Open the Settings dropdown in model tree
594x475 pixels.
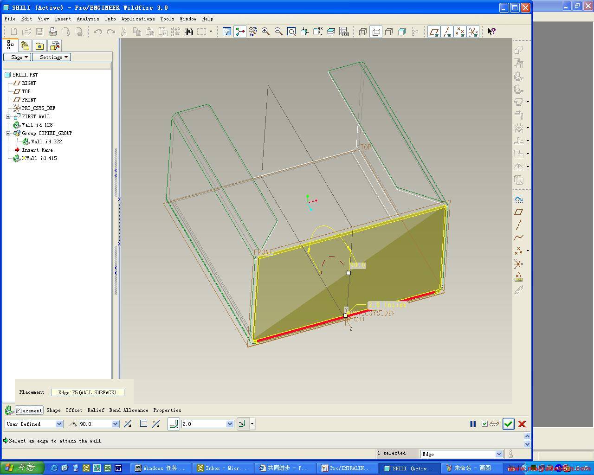[51, 57]
